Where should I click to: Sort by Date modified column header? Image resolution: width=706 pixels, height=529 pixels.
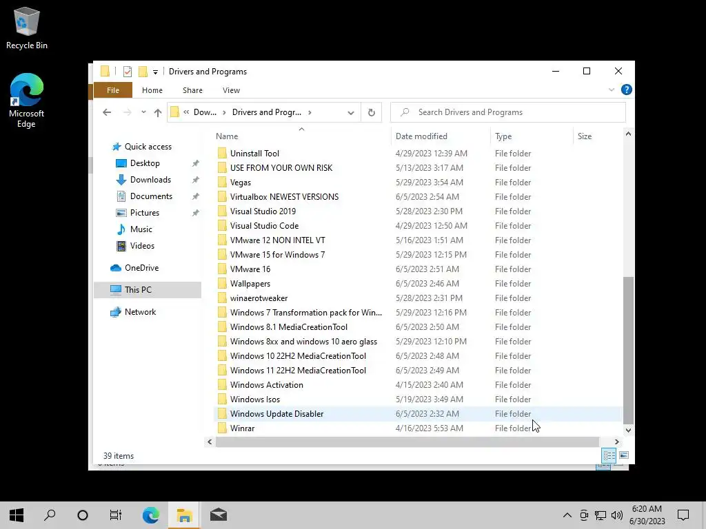(x=421, y=136)
